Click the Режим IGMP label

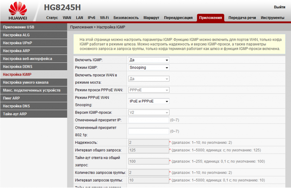[86, 67]
